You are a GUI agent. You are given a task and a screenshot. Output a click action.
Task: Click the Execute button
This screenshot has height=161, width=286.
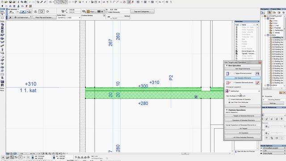click(243, 106)
